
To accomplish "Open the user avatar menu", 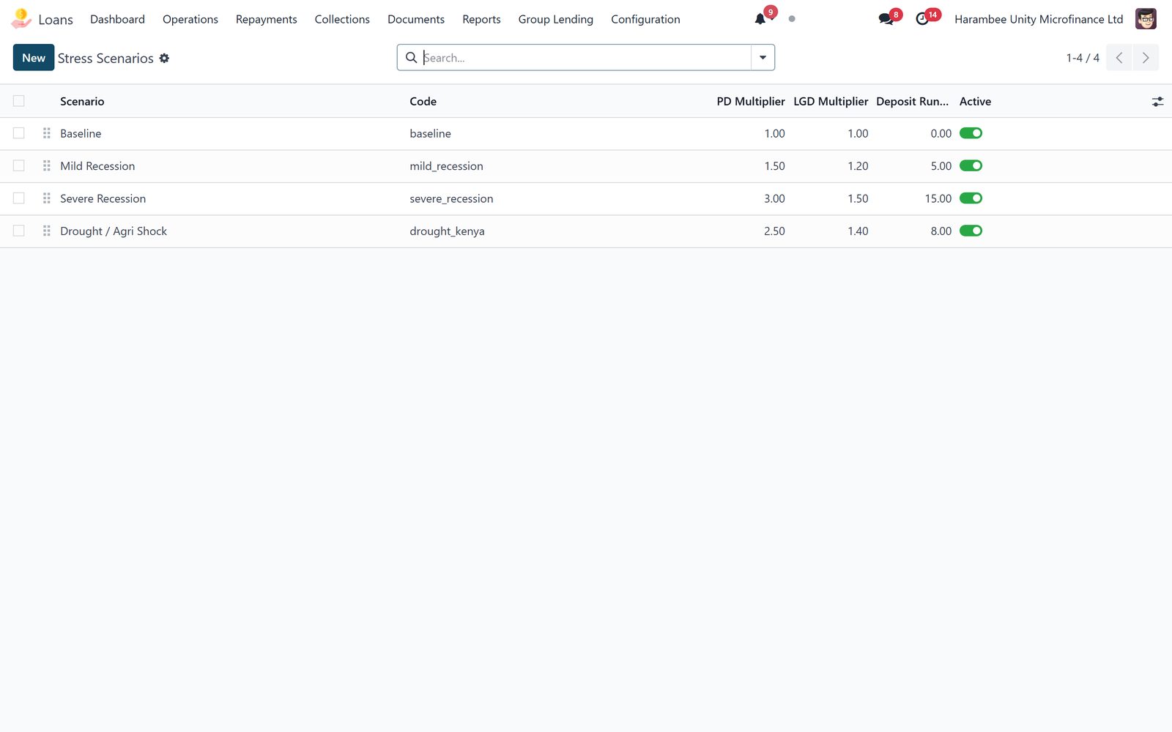I will [x=1146, y=19].
